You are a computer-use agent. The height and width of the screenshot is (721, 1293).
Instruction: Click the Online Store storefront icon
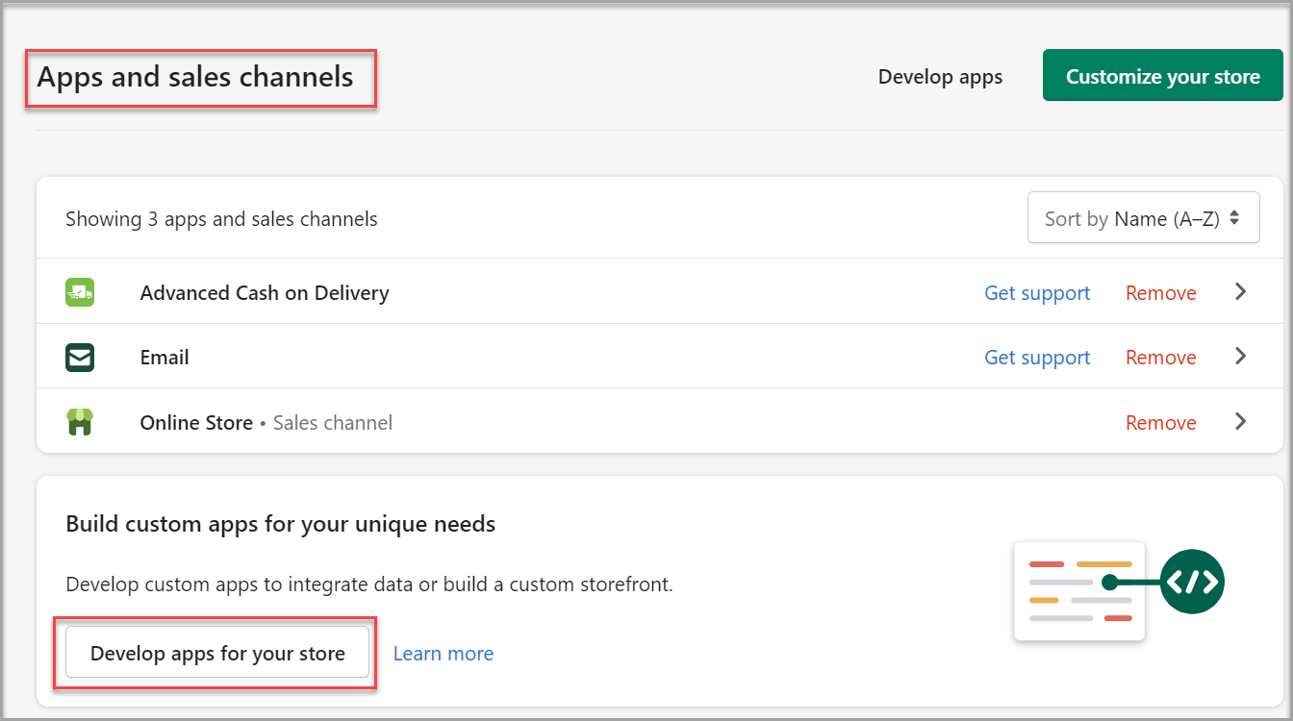[x=80, y=422]
